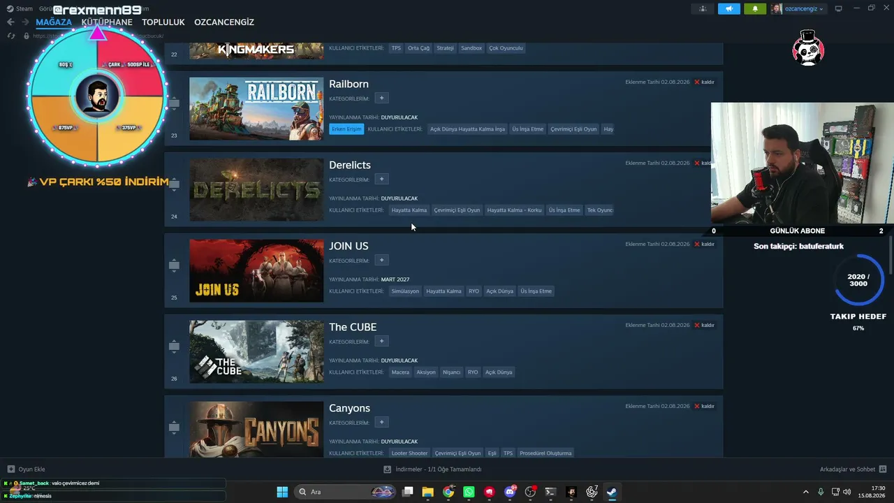The image size is (894, 503).
Task: Open the green notifications bell
Action: (755, 9)
